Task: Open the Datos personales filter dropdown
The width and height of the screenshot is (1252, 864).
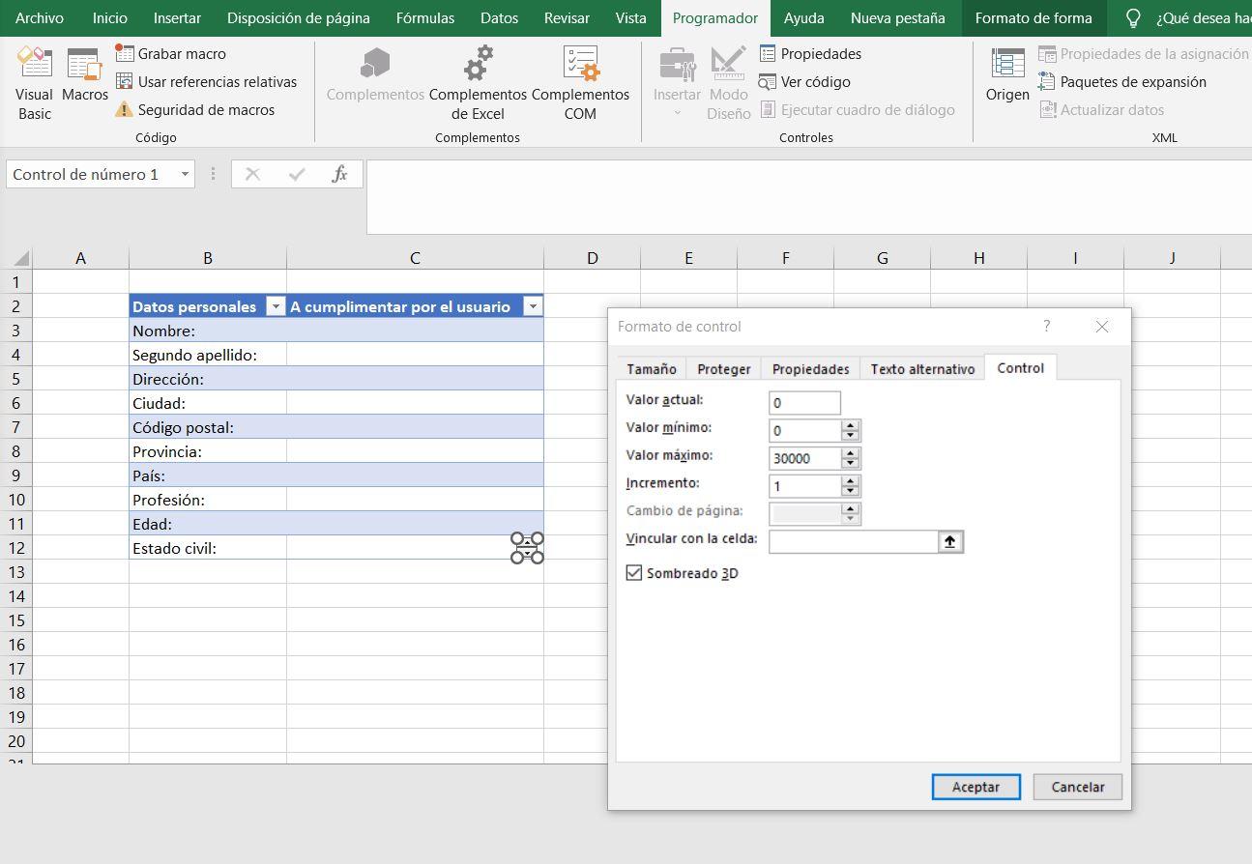Action: 277,305
